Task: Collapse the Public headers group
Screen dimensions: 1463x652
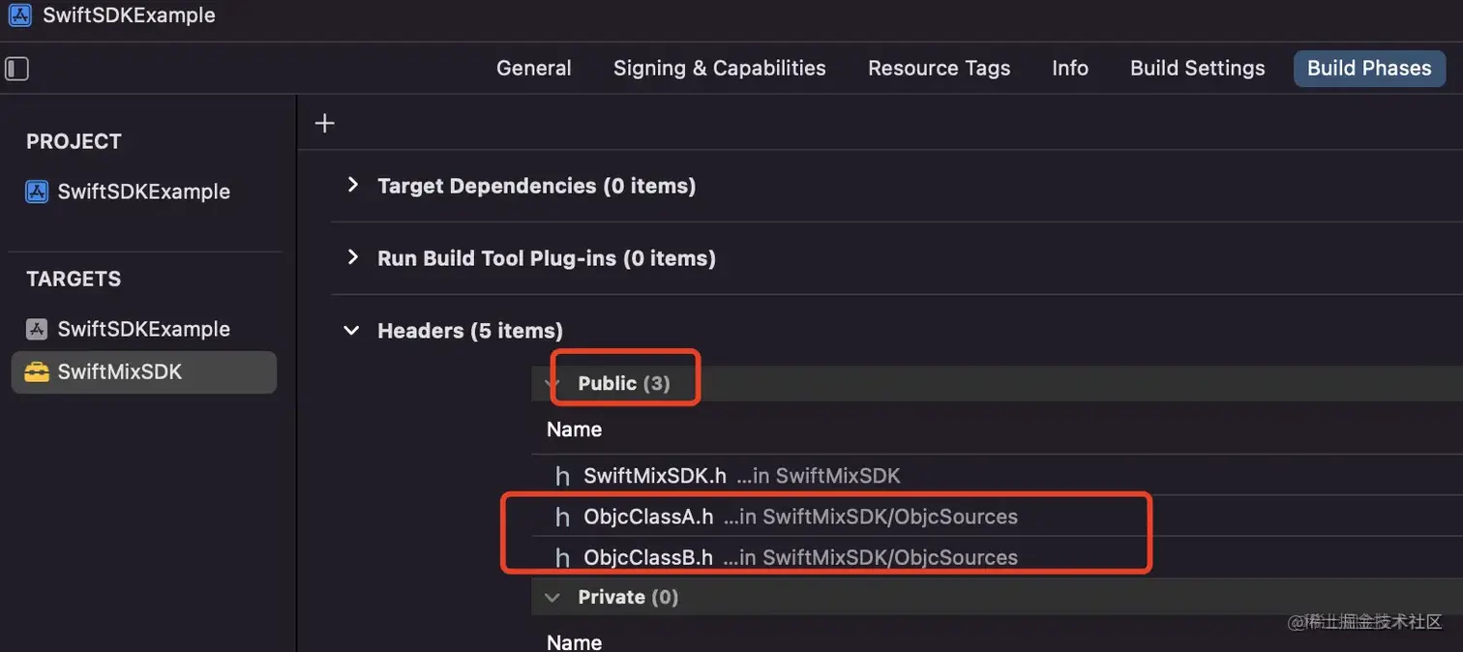Action: (x=552, y=384)
